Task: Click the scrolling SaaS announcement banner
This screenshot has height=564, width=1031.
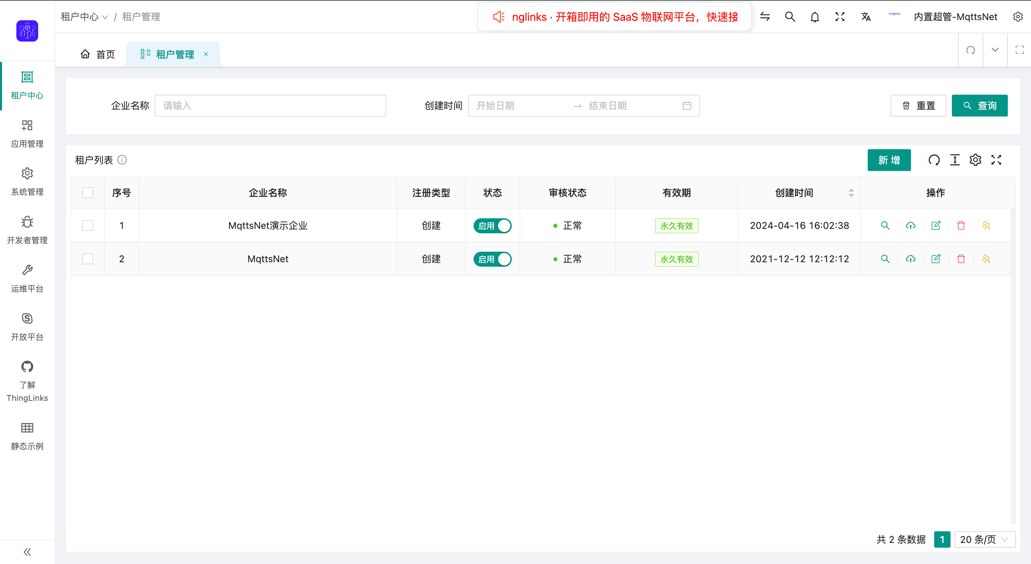Action: coord(614,17)
